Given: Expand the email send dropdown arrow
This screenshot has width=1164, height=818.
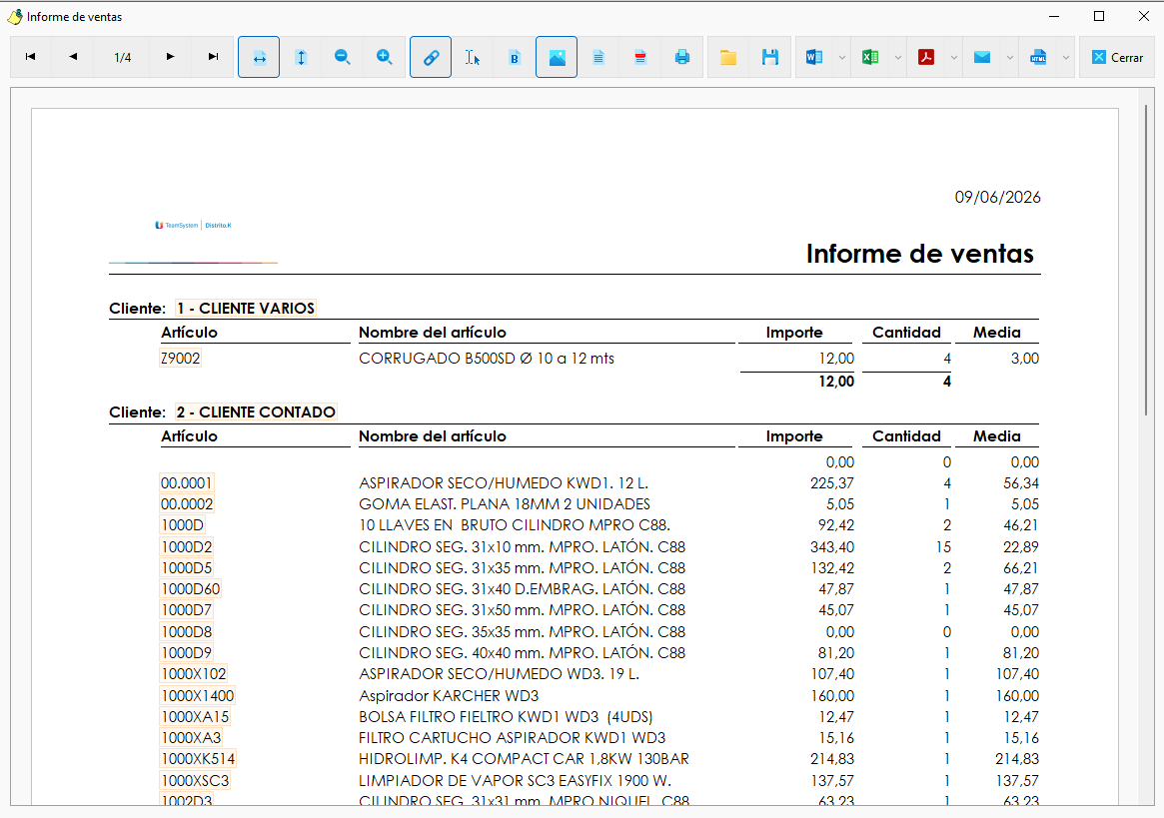Looking at the screenshot, I should (1009, 57).
